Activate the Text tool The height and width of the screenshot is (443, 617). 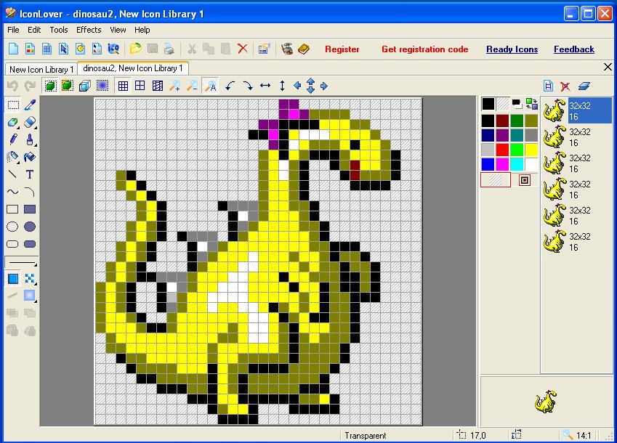[x=30, y=174]
